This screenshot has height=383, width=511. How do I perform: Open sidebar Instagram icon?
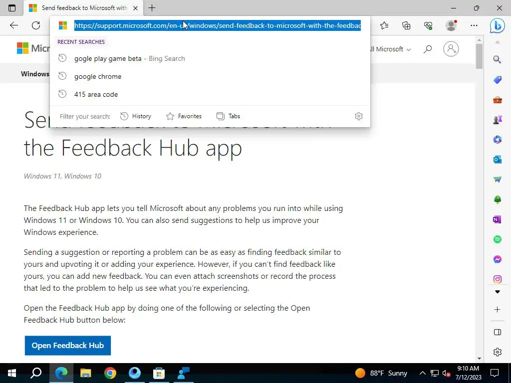[x=498, y=279]
